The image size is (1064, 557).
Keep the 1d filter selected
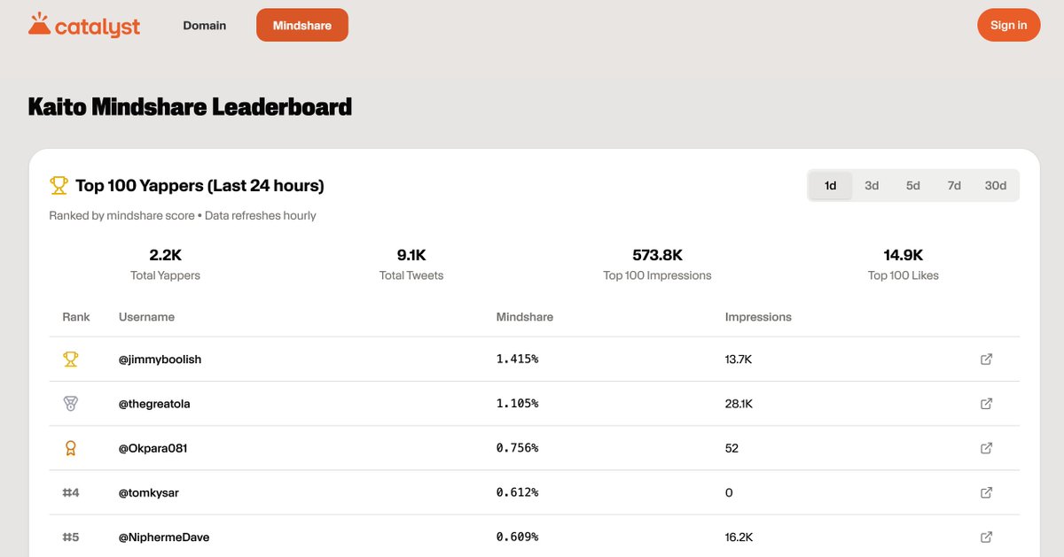[830, 185]
